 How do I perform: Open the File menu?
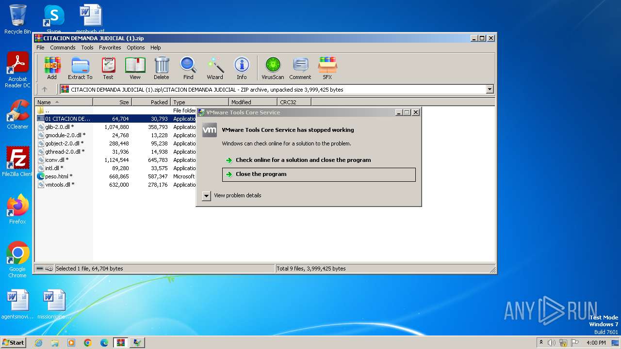point(40,48)
